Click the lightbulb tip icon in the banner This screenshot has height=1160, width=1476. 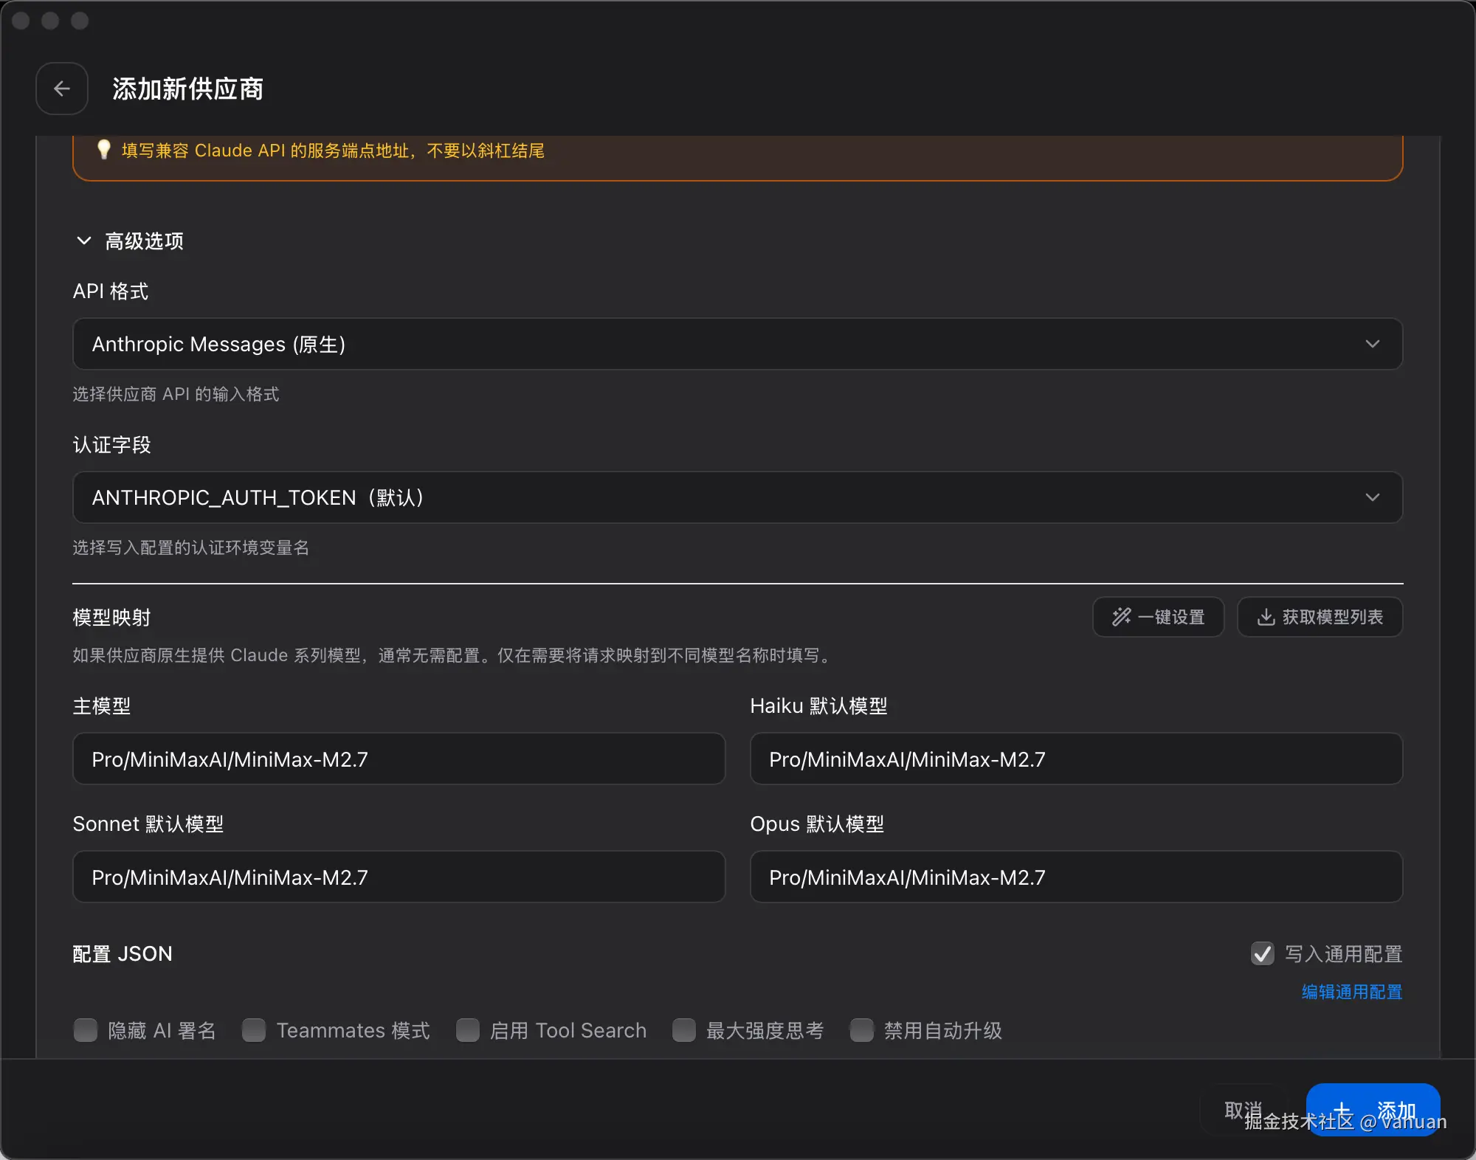(103, 150)
